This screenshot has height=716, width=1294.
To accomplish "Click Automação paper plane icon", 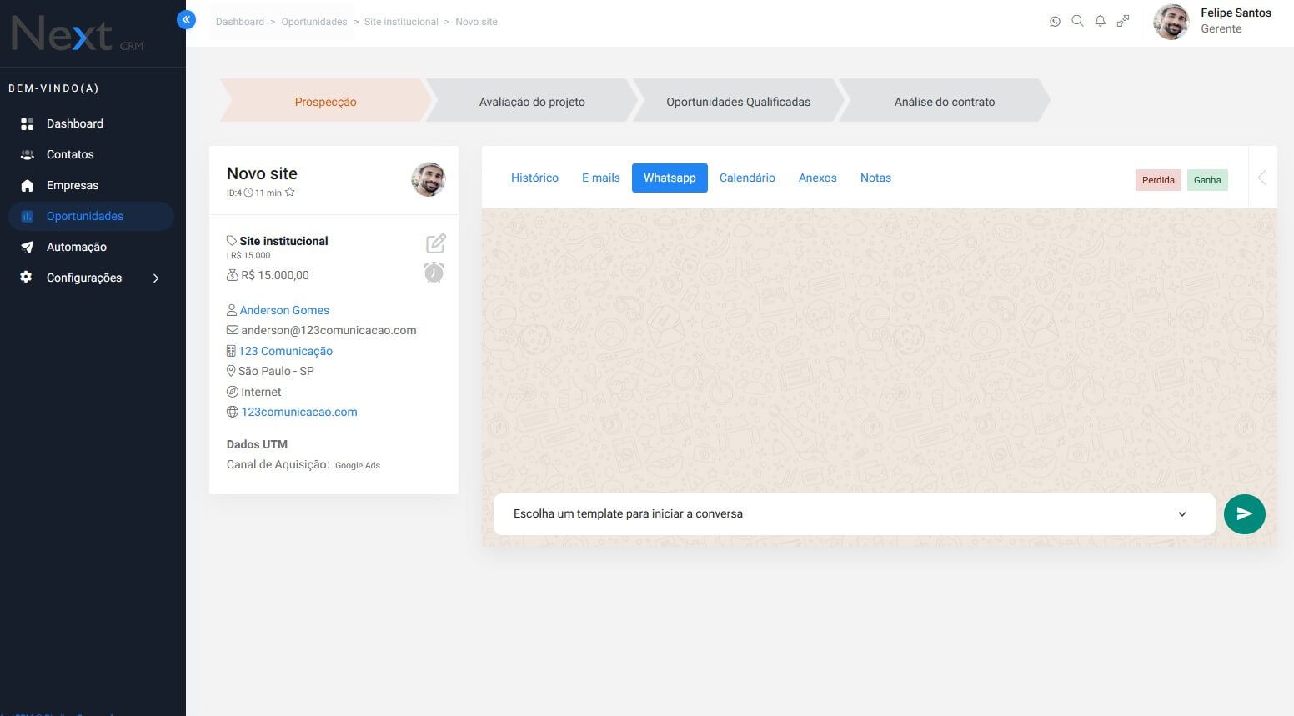I will pyautogui.click(x=28, y=247).
